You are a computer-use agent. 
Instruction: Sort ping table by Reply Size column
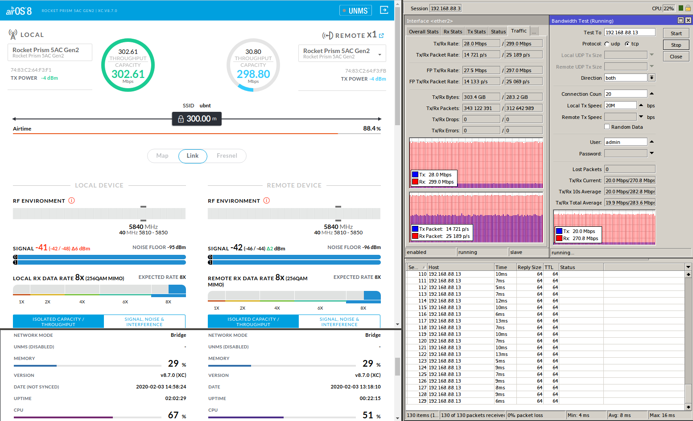tap(529, 267)
